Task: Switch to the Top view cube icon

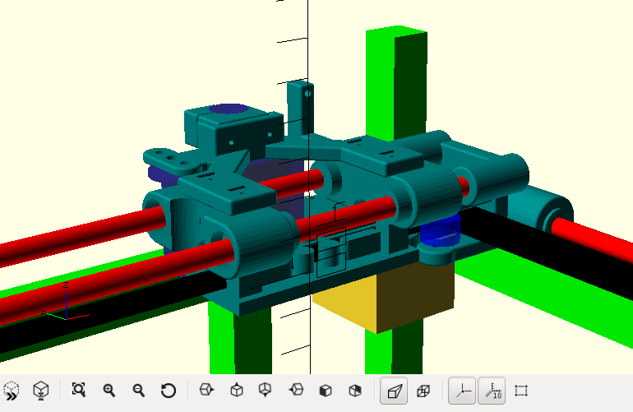Action: click(237, 390)
